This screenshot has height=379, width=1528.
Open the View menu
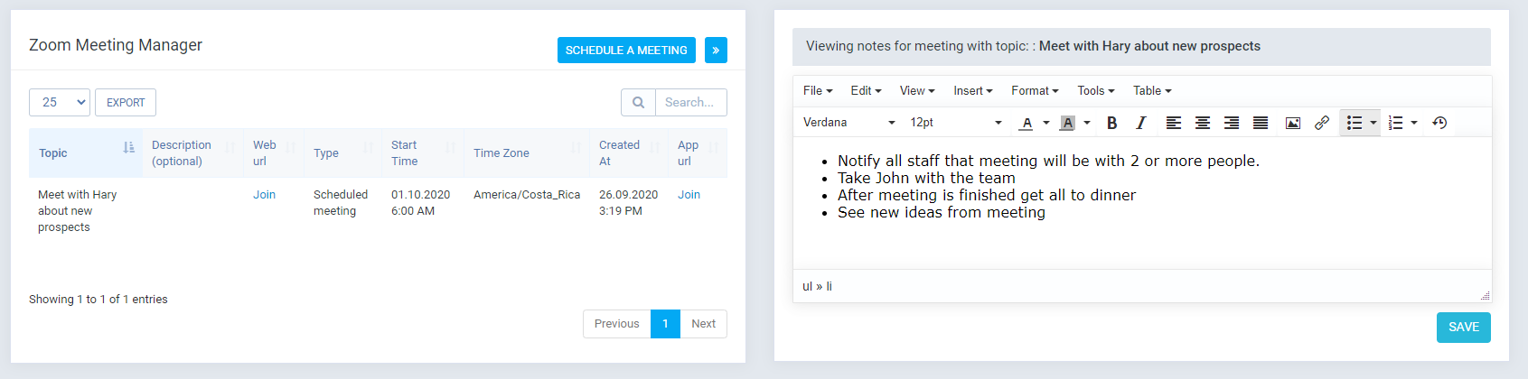[x=917, y=91]
